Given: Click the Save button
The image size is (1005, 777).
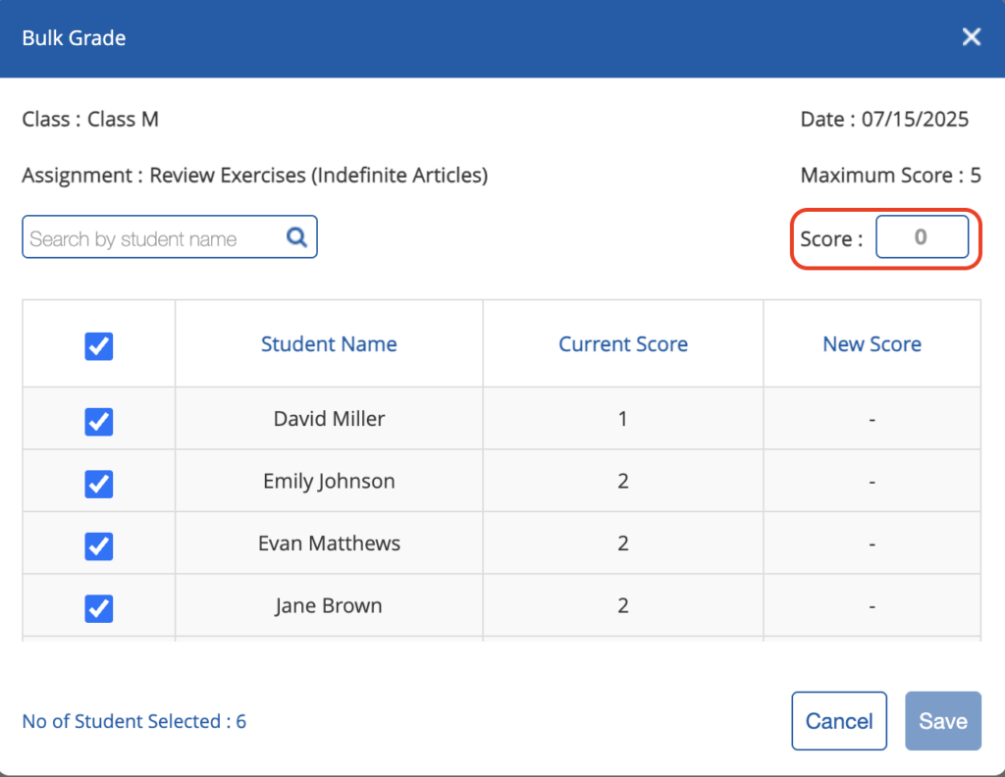Looking at the screenshot, I should (x=943, y=721).
